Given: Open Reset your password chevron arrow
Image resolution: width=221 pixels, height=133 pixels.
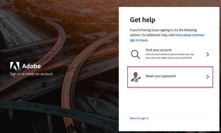Looking at the screenshot, I should (x=208, y=77).
